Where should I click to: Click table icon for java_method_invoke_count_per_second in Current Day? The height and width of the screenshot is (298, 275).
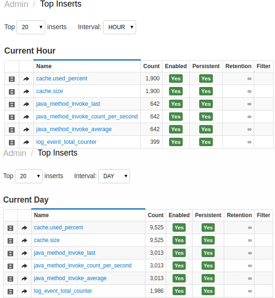(10, 266)
